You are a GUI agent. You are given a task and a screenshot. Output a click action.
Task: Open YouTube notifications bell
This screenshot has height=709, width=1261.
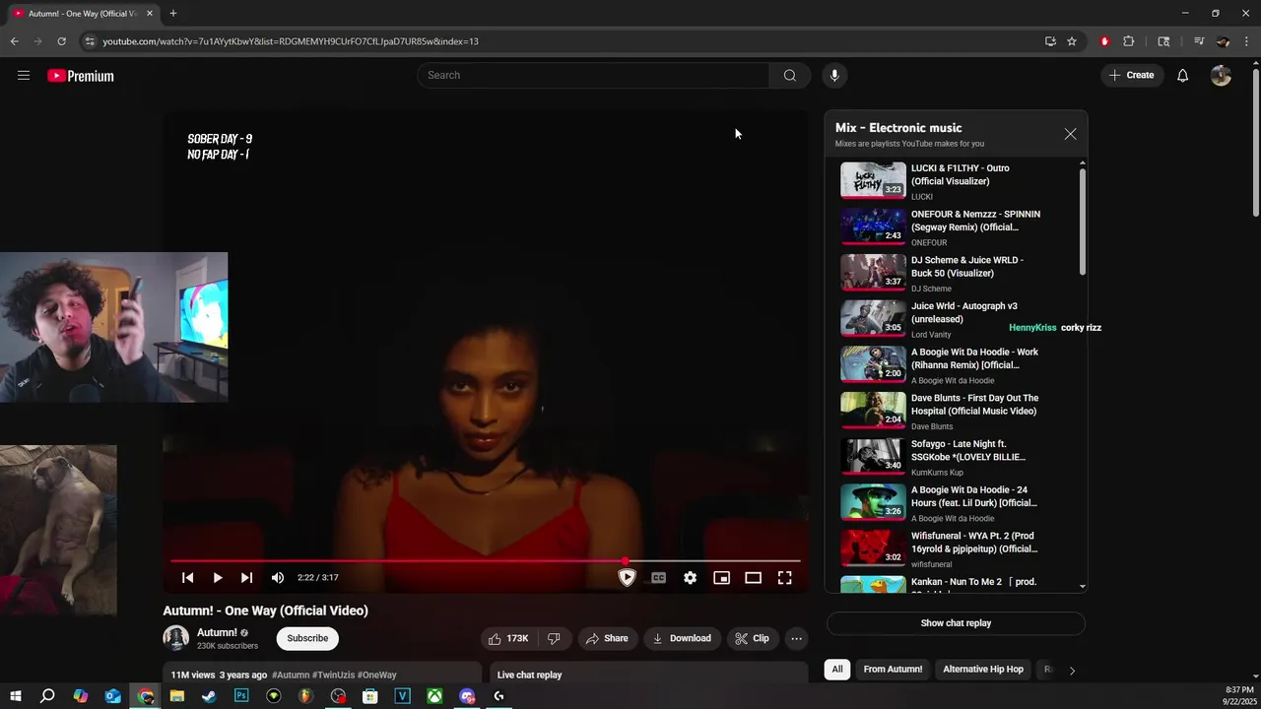[x=1182, y=76]
